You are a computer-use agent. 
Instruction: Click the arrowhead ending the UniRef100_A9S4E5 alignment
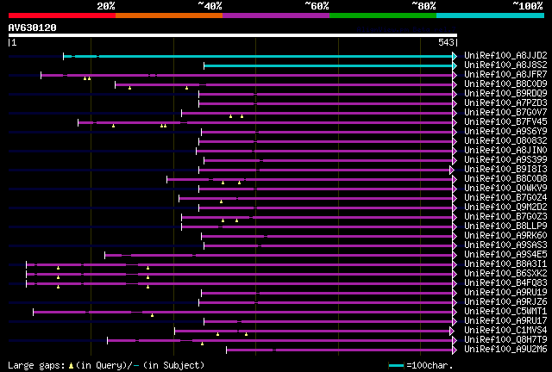(x=455, y=255)
